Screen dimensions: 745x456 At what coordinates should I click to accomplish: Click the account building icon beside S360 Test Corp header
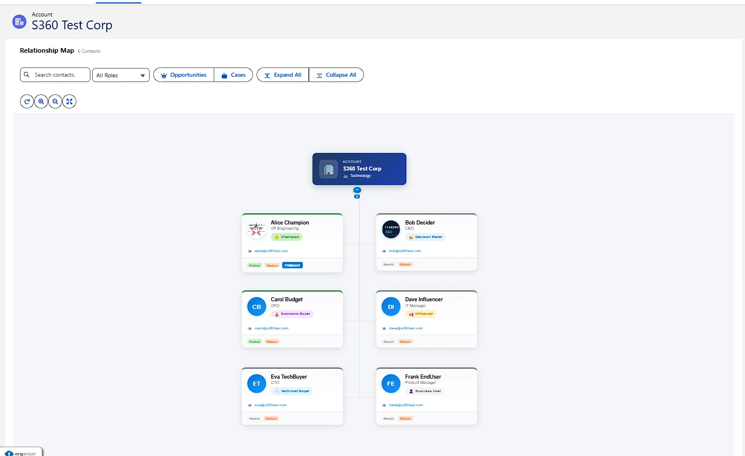click(x=19, y=22)
